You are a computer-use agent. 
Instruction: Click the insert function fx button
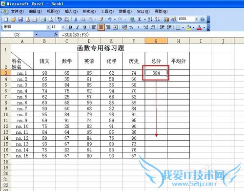(56, 34)
